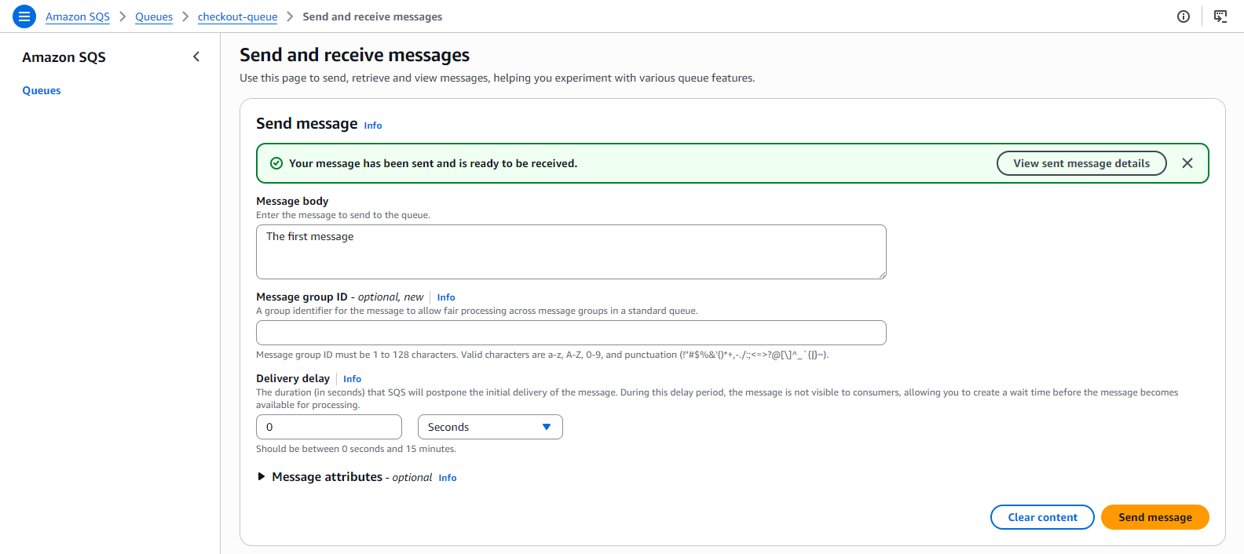Open Info link for Message attributes

[448, 478]
